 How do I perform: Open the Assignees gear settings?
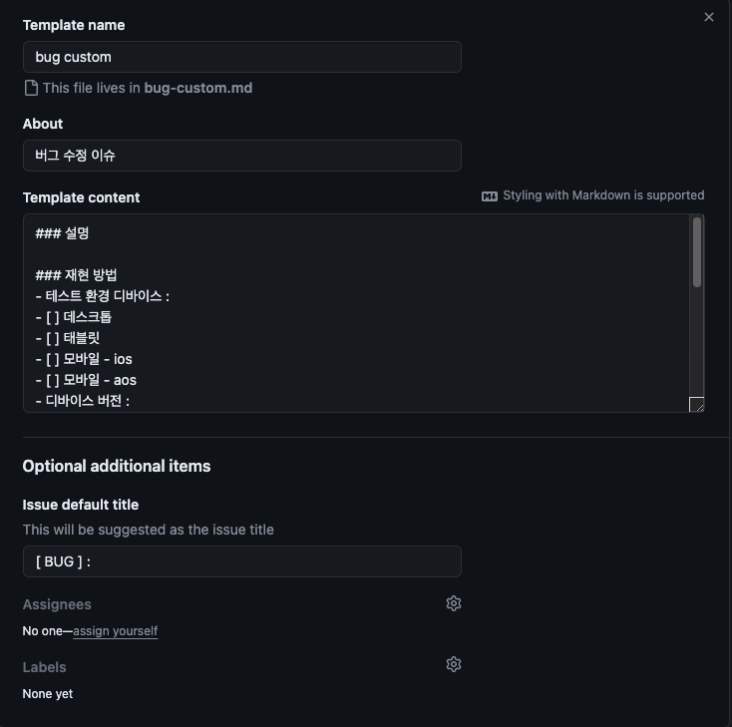coord(454,603)
